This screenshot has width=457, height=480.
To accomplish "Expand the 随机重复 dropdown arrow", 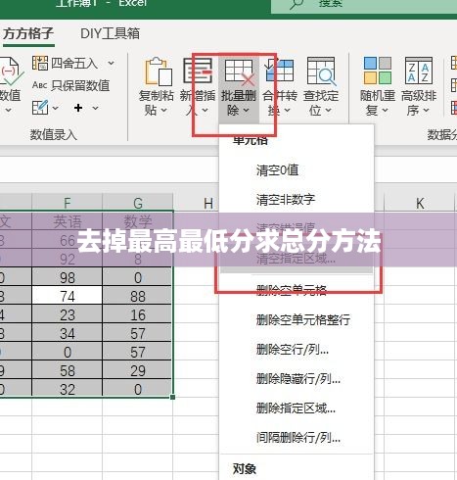I will coord(386,110).
